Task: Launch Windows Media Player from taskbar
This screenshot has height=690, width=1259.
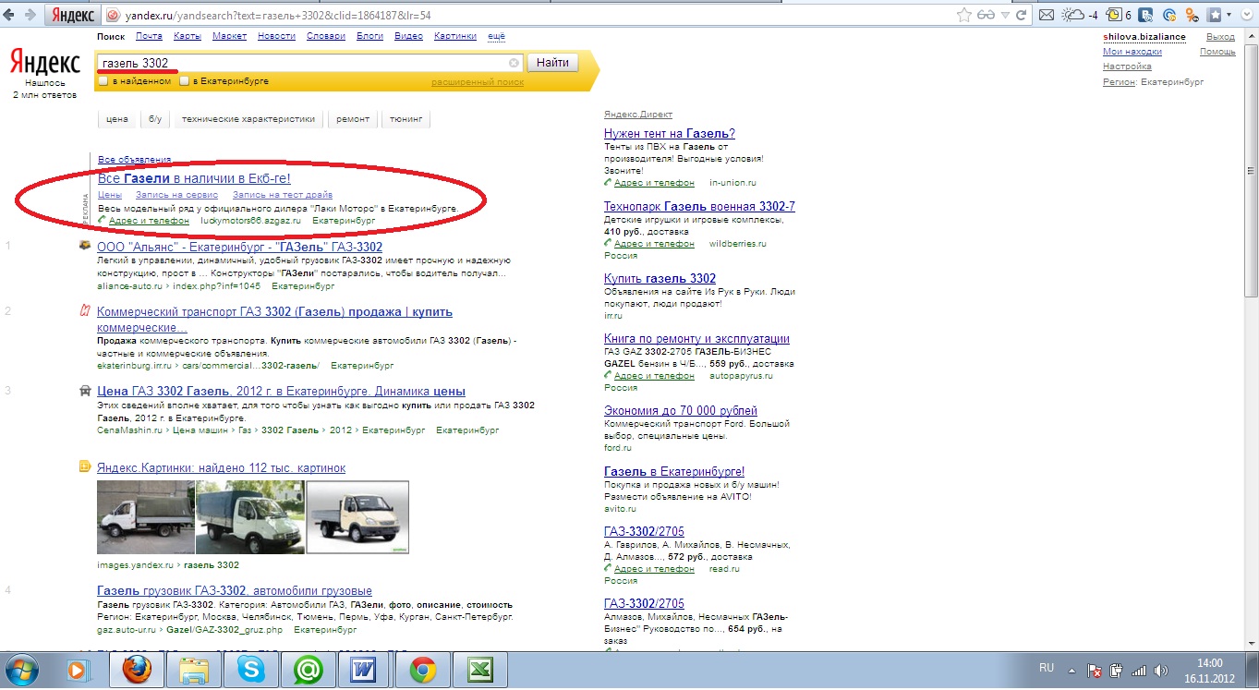Action: [x=79, y=669]
